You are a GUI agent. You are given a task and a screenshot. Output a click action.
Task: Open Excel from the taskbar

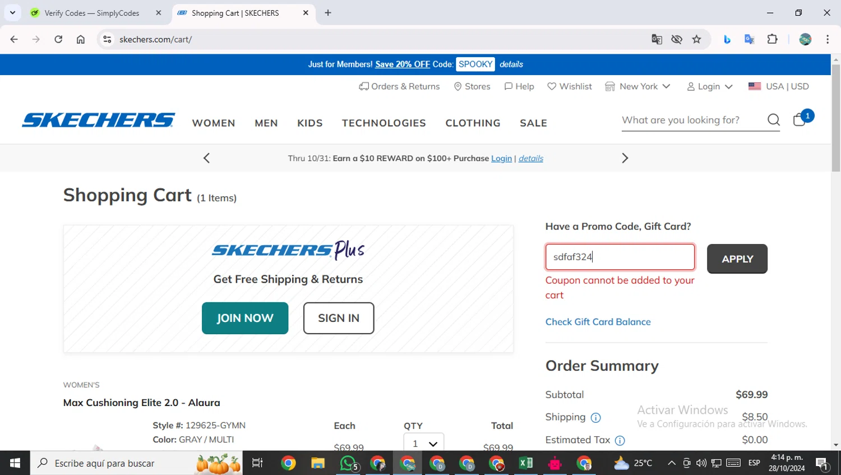pyautogui.click(x=526, y=463)
